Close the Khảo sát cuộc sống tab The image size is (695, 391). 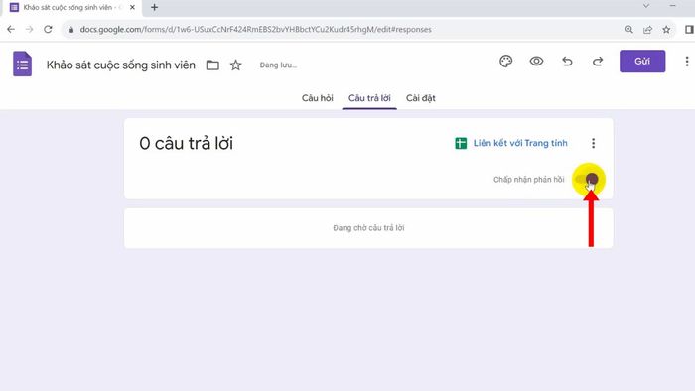[x=132, y=8]
